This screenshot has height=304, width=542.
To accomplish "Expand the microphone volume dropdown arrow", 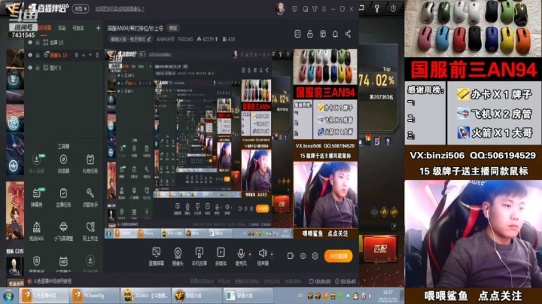I will pyautogui.click(x=250, y=254).
